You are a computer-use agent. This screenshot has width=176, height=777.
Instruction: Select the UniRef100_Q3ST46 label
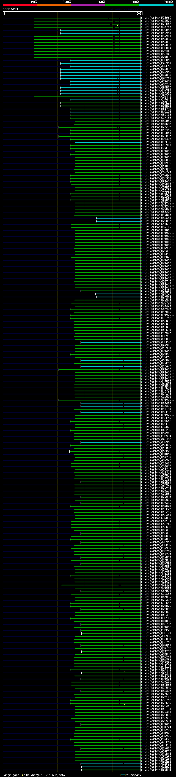pyautogui.click(x=158, y=281)
